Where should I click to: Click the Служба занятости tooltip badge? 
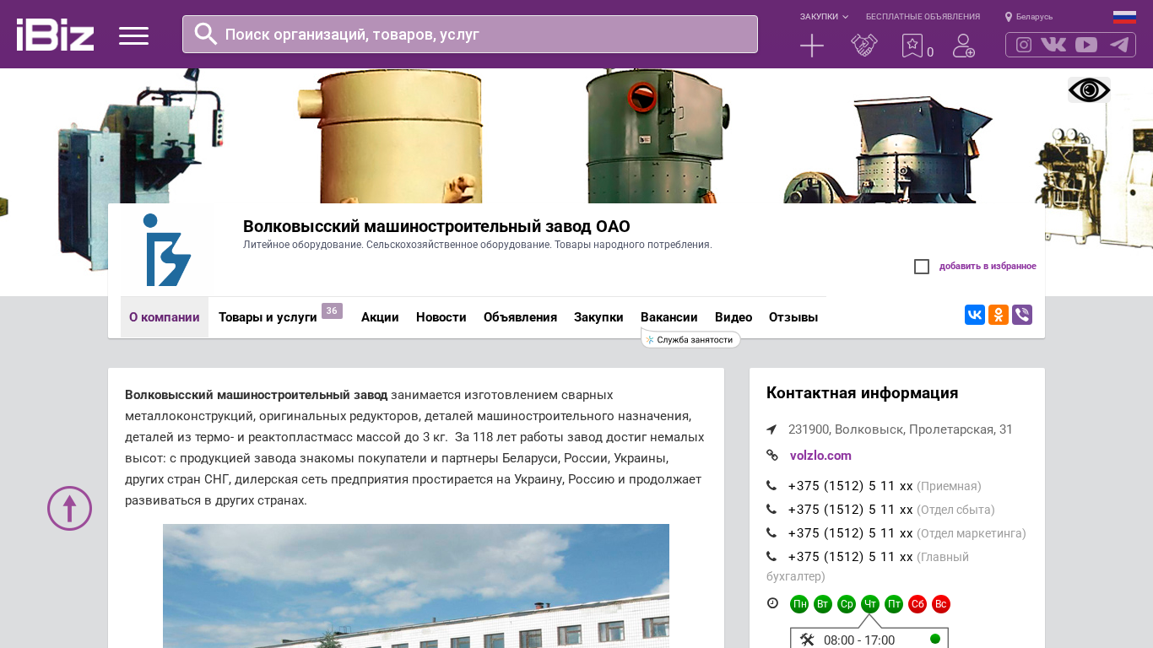(x=690, y=339)
